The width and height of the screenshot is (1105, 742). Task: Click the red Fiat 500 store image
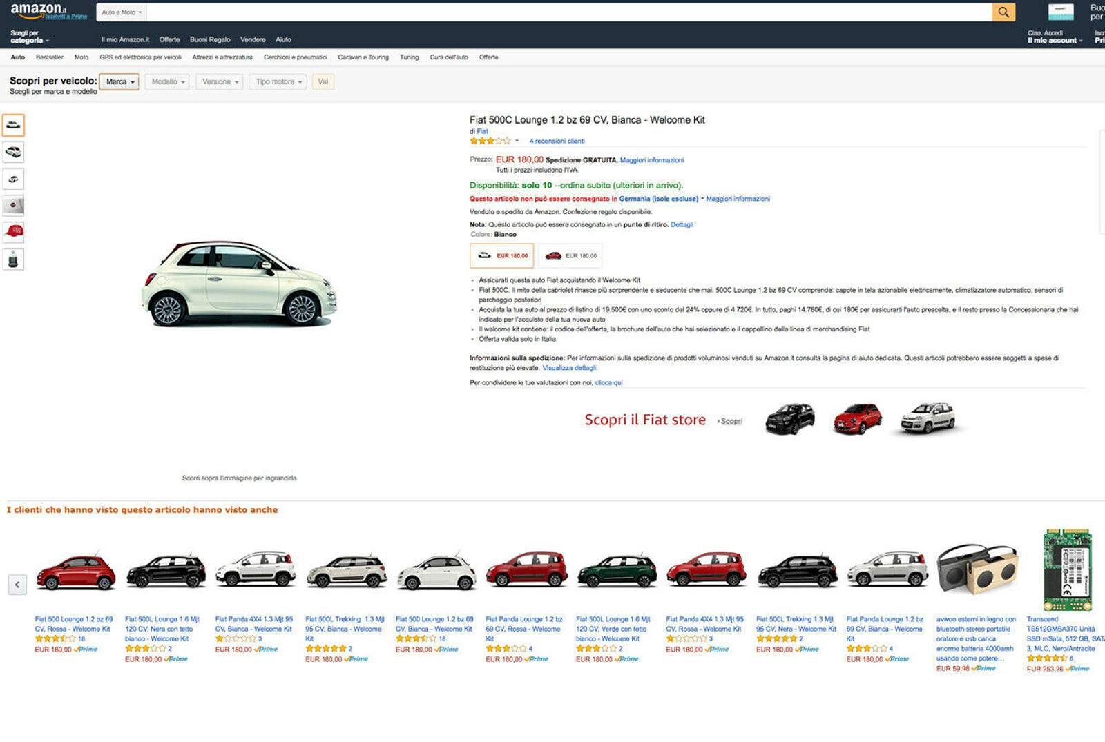pyautogui.click(x=857, y=418)
